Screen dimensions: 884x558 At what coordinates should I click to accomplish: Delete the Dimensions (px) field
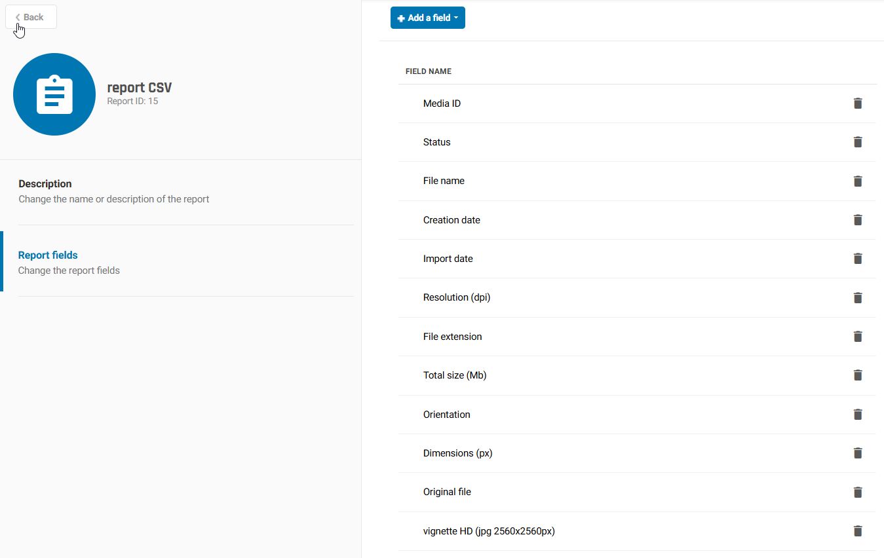(x=858, y=453)
